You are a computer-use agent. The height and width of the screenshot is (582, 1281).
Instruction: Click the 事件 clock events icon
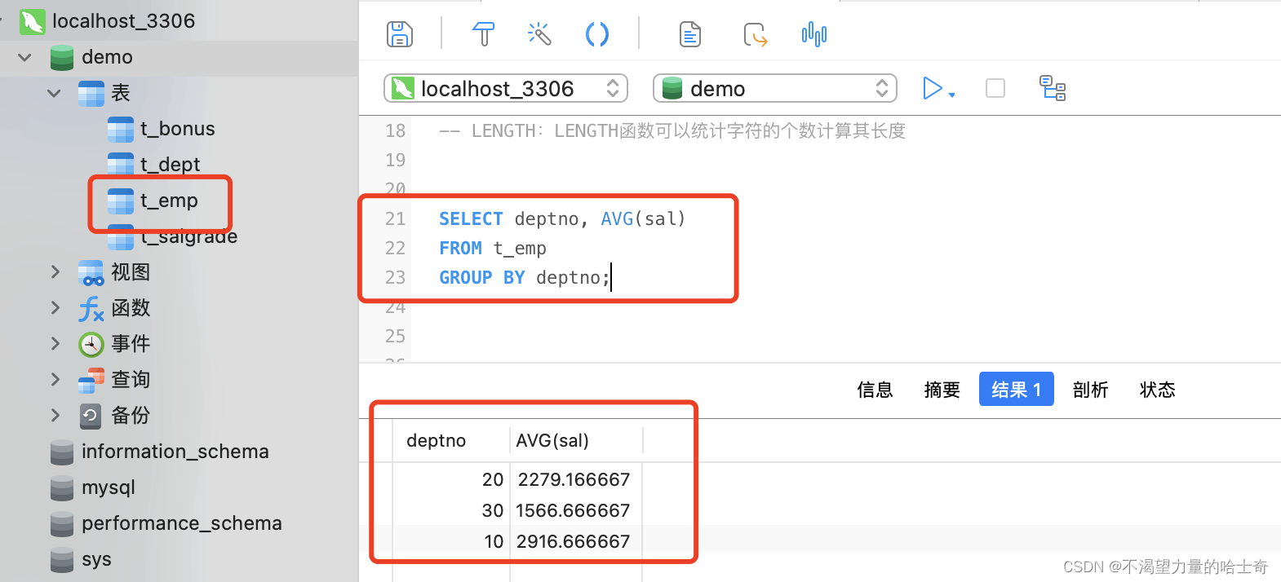pyautogui.click(x=91, y=344)
